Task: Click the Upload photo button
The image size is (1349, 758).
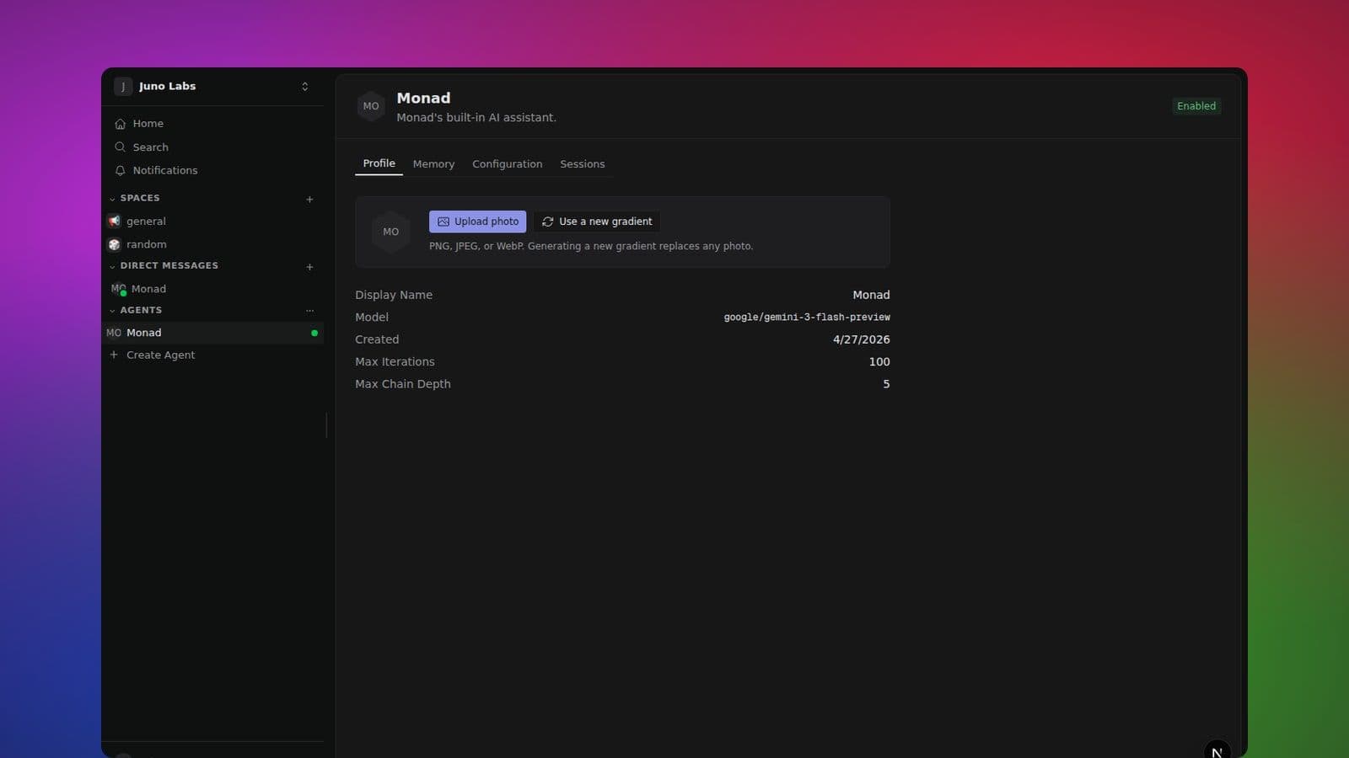Action: coord(477,222)
